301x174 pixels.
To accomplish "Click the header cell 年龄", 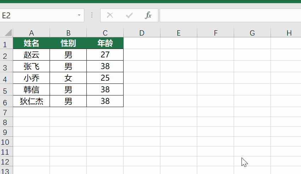I will click(x=105, y=43).
